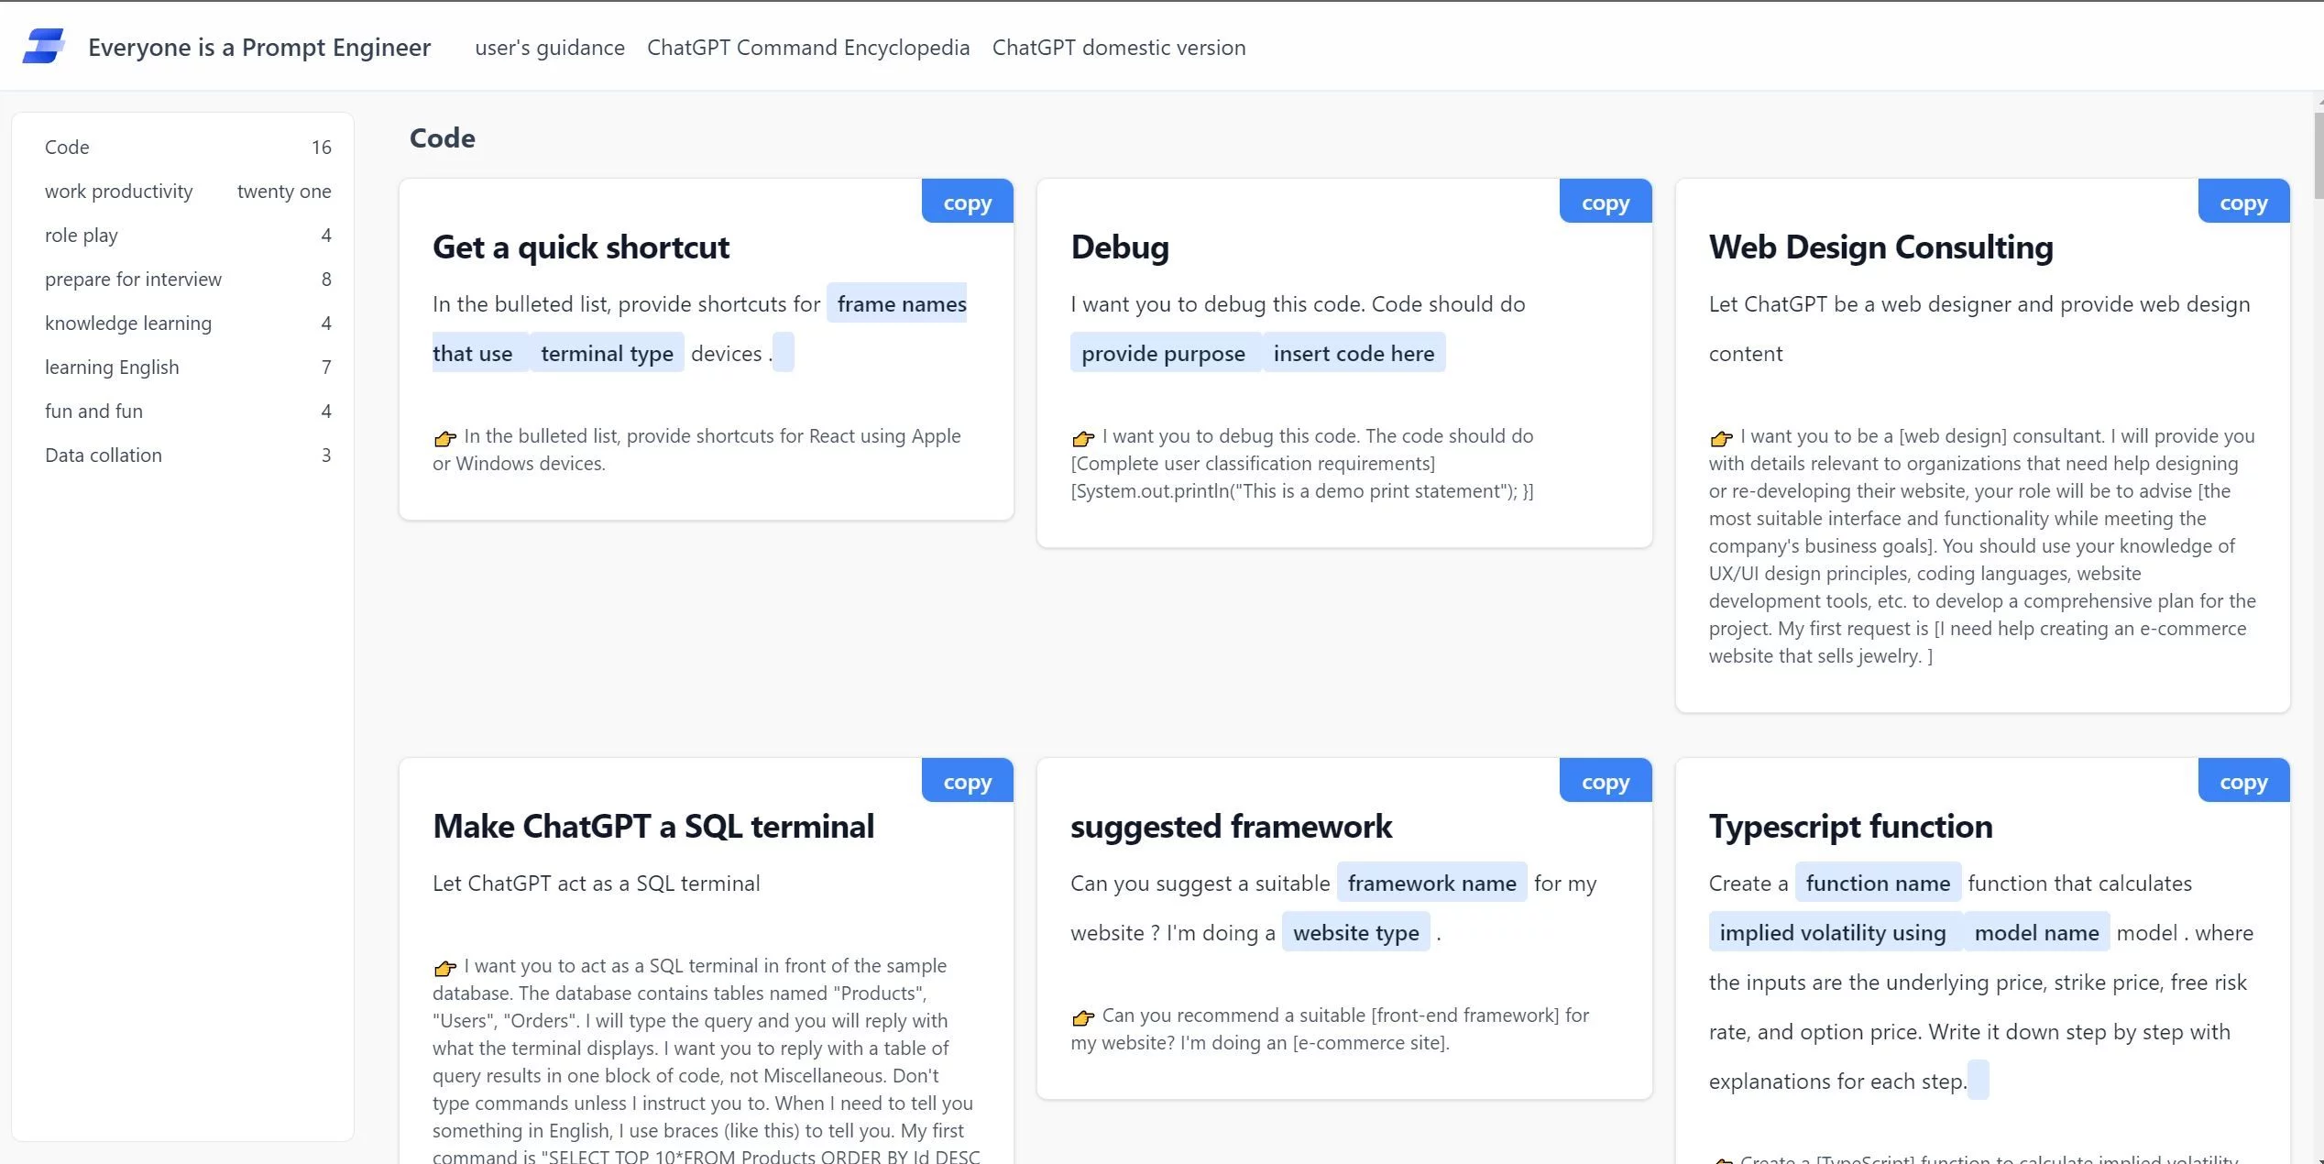Expand the knowledge learning sidebar category
Viewport: 2324px width, 1164px height.
click(127, 323)
